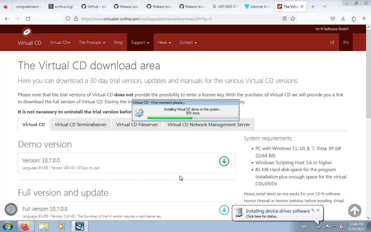Screen dimensions: 371x232
Task: Click the URL address bar field
Action: point(180,19)
